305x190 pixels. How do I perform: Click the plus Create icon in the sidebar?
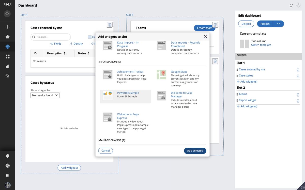tap(8, 27)
